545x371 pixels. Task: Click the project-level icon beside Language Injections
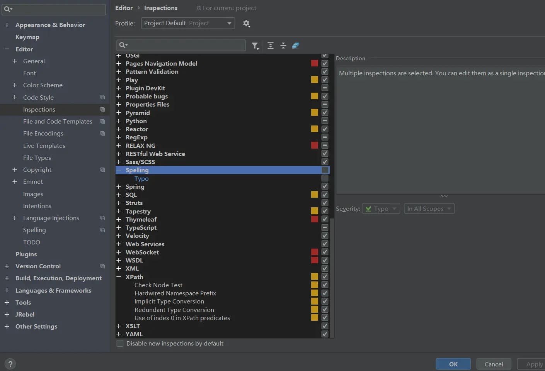102,218
